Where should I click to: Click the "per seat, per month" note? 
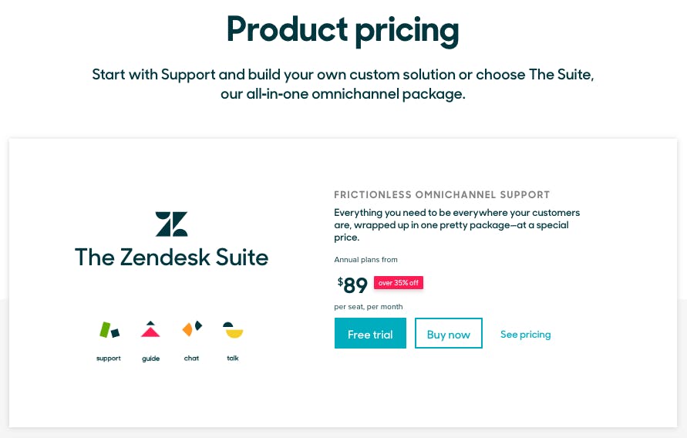pyautogui.click(x=368, y=307)
